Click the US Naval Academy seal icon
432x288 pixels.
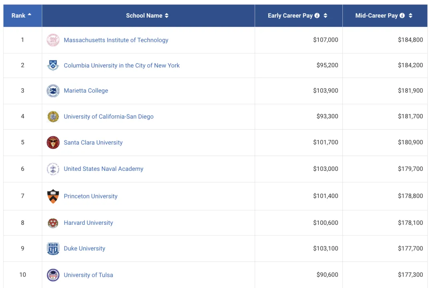pyautogui.click(x=53, y=169)
